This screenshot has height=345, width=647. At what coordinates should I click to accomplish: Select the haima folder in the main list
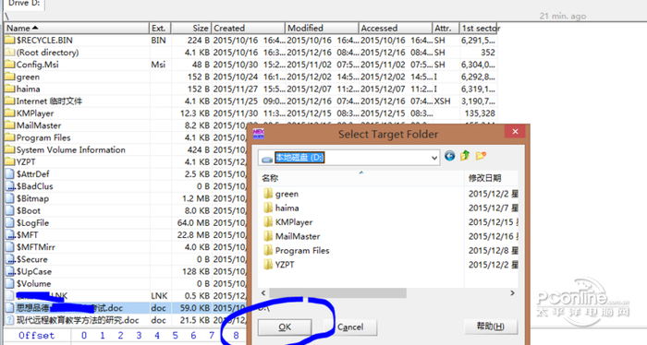pos(250,89)
